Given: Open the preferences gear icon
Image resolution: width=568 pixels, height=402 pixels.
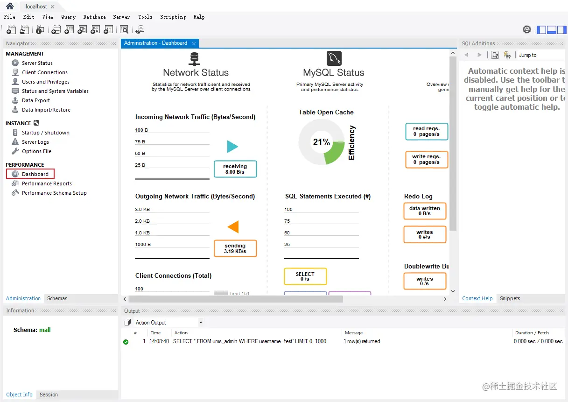Looking at the screenshot, I should point(526,29).
